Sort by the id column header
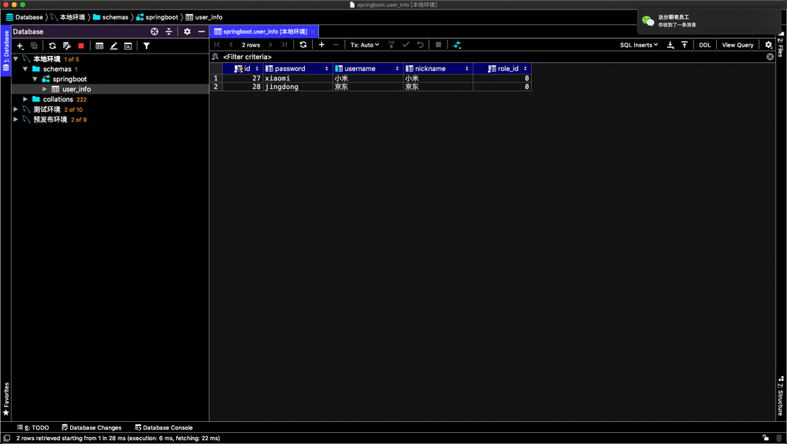Image resolution: width=787 pixels, height=444 pixels. coord(243,68)
